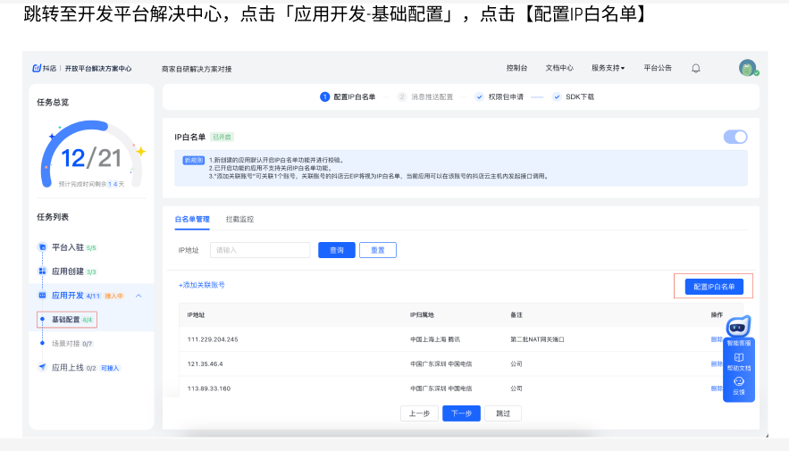
Task: Click IP address 121.35.46.4
Action: click(206, 364)
